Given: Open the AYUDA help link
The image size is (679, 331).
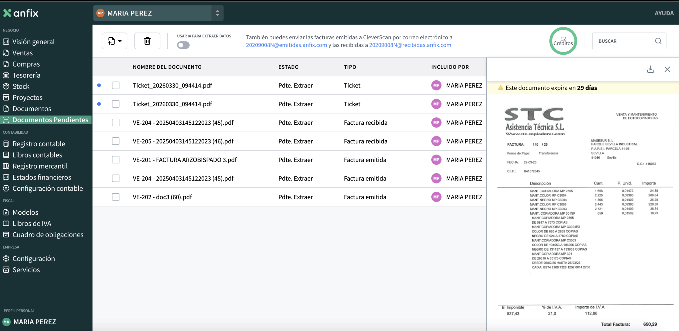Looking at the screenshot, I should (x=664, y=13).
